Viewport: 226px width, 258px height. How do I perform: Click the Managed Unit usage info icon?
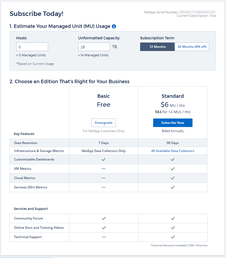tap(114, 26)
